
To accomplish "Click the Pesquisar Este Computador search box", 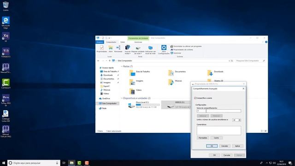I will 250,61.
